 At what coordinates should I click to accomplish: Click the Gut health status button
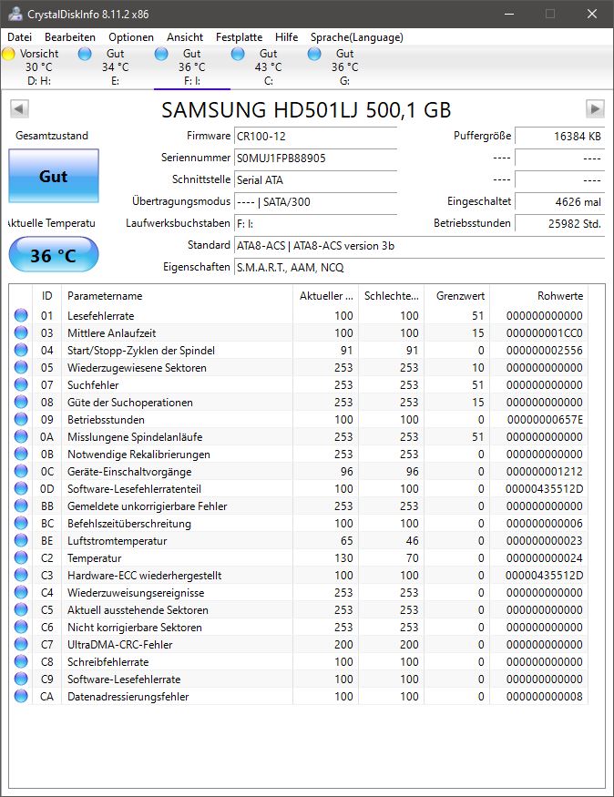click(x=54, y=176)
